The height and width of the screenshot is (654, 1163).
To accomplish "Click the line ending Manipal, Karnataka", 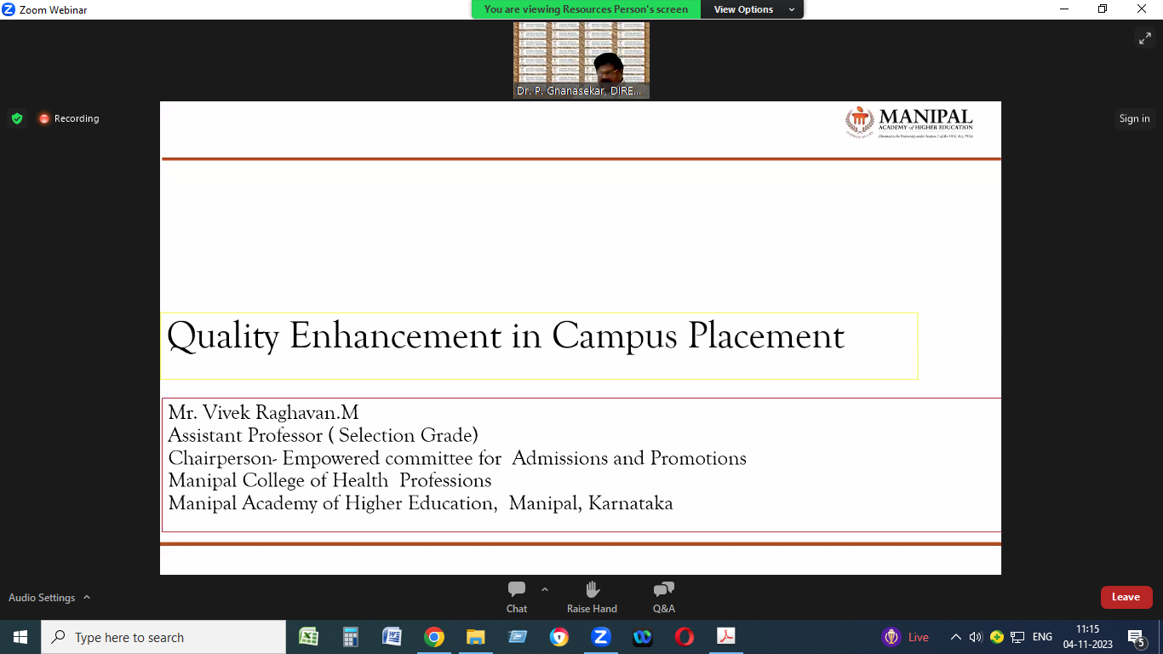I will point(421,503).
